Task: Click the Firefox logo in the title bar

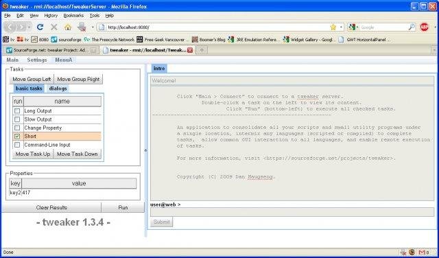Action: (5, 6)
